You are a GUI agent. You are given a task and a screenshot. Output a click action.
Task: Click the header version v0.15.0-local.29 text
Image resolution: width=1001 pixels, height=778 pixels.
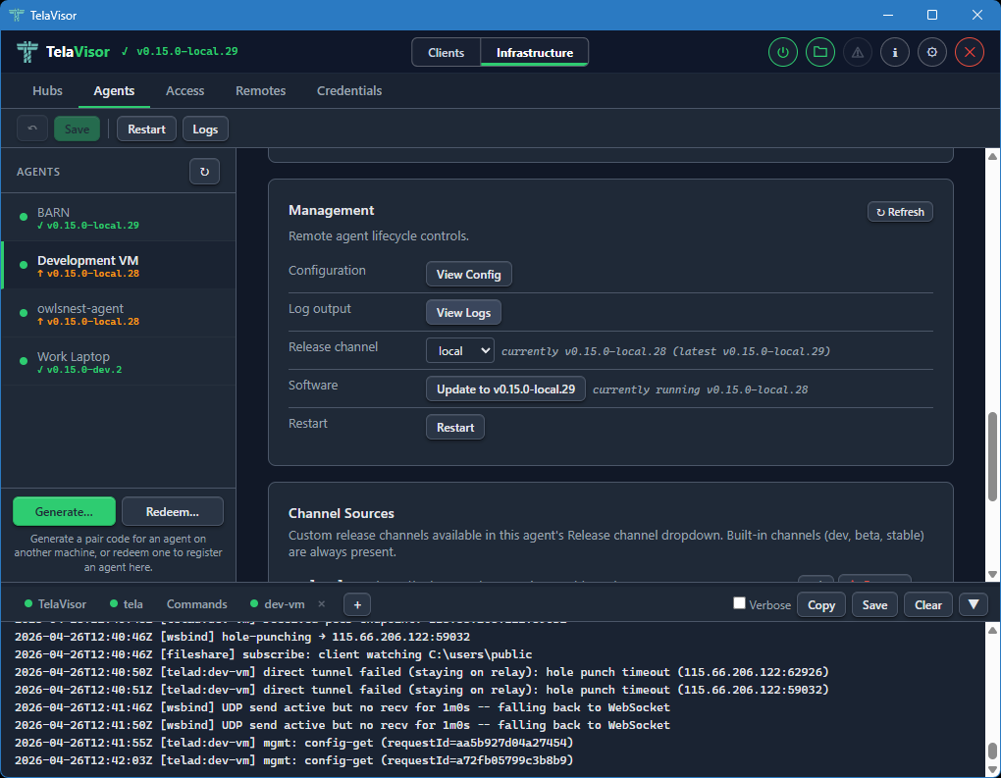[187, 51]
